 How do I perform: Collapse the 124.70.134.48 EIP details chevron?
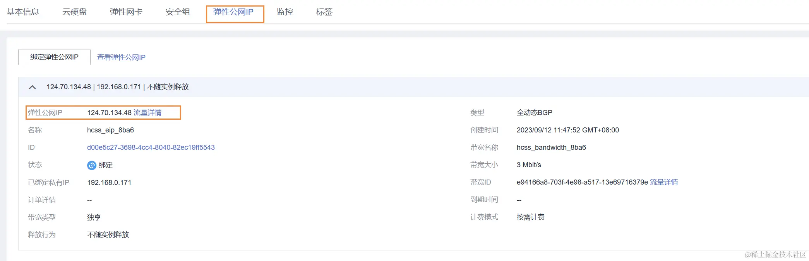[x=33, y=87]
